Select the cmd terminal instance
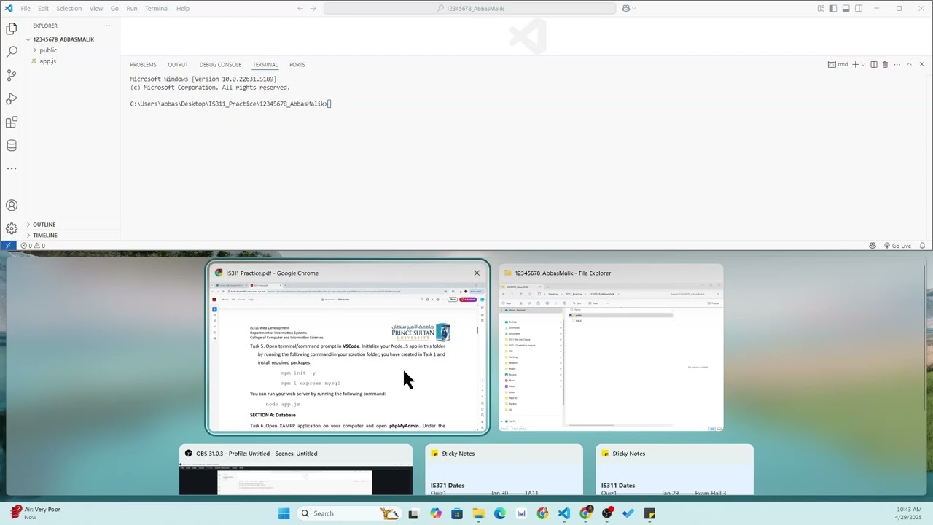Screen dimensions: 933x525 tap(838, 64)
